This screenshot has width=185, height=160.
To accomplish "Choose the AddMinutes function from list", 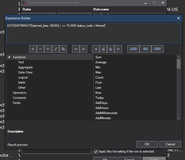I will point(103,118).
